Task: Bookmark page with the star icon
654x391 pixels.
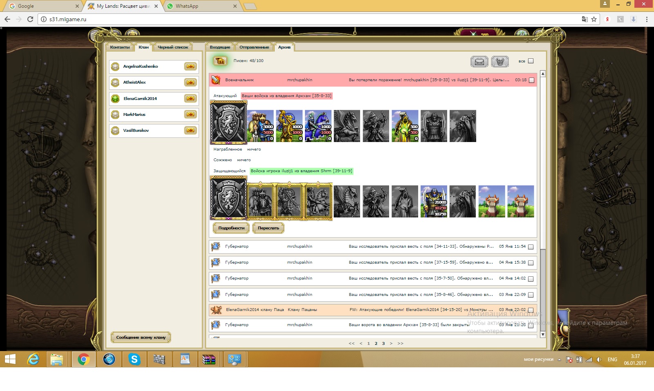Action: pos(594,19)
